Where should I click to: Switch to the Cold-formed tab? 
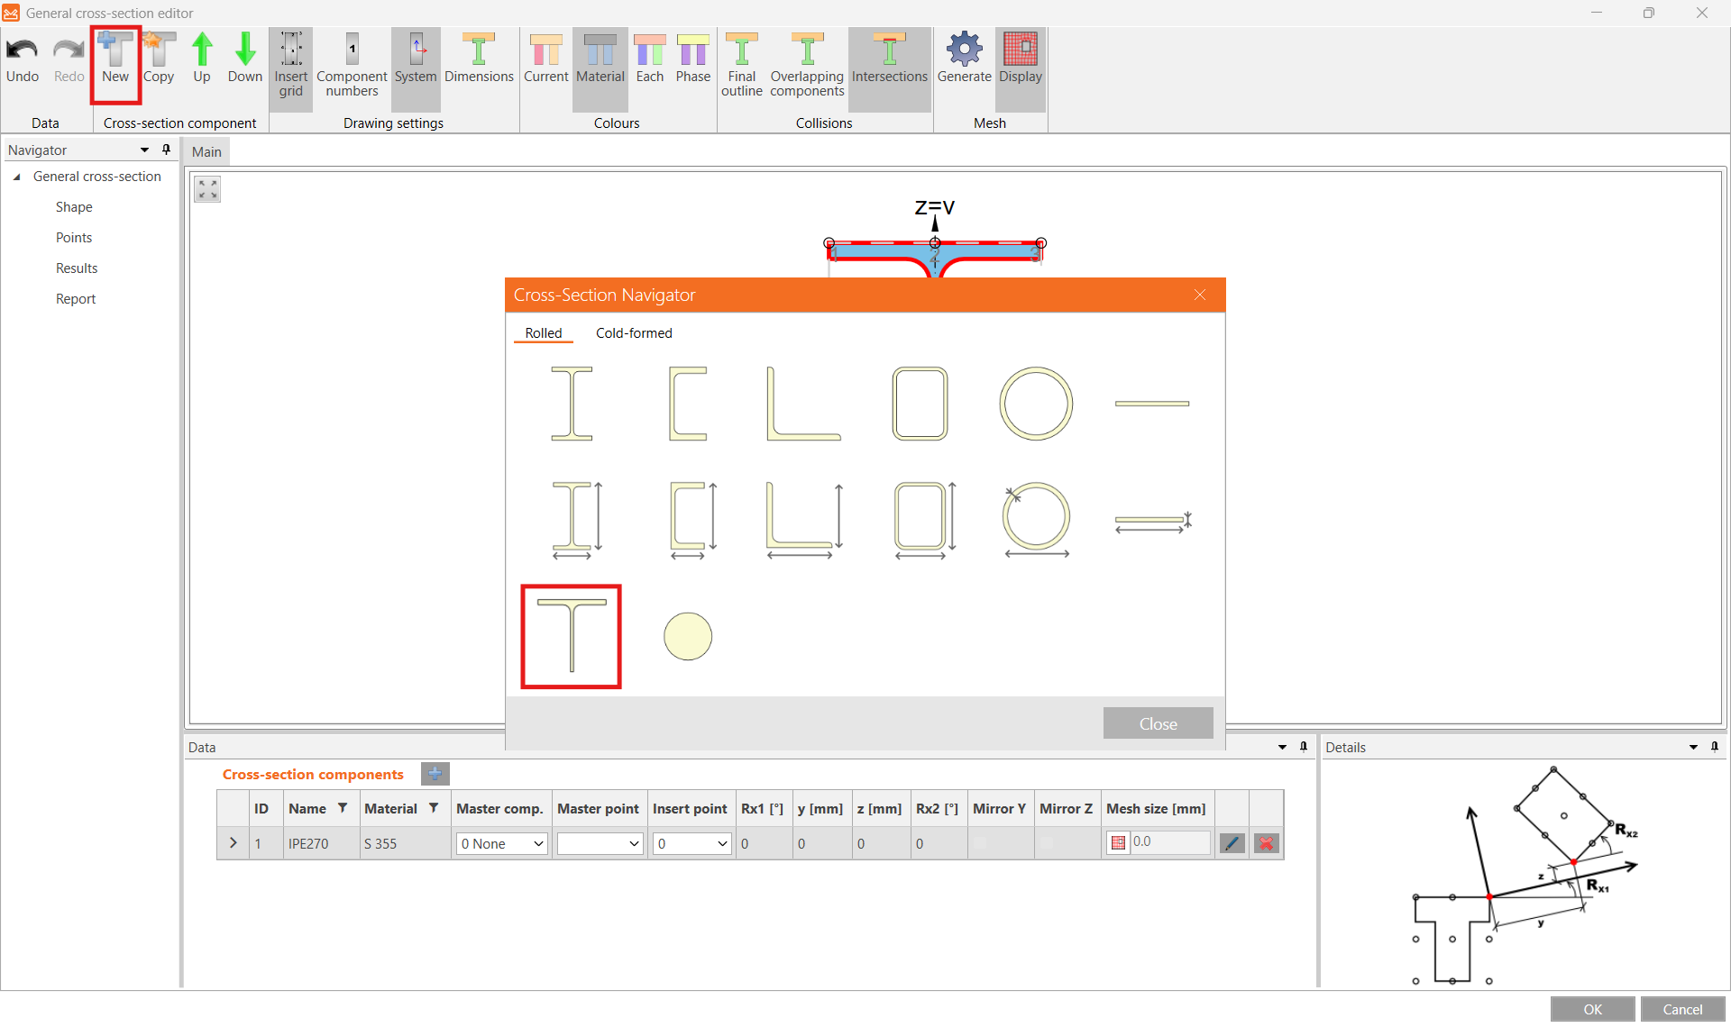point(634,333)
